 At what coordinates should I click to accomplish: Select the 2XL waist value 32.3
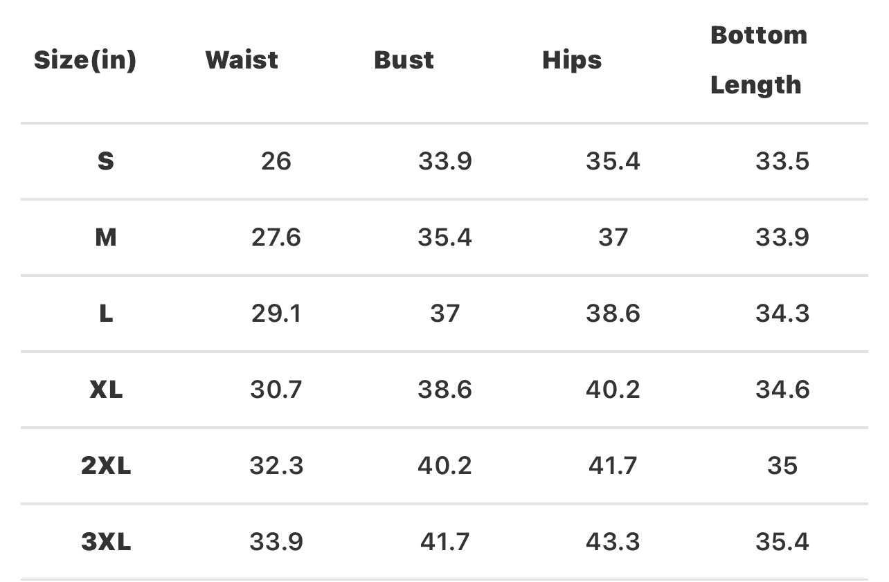click(276, 466)
